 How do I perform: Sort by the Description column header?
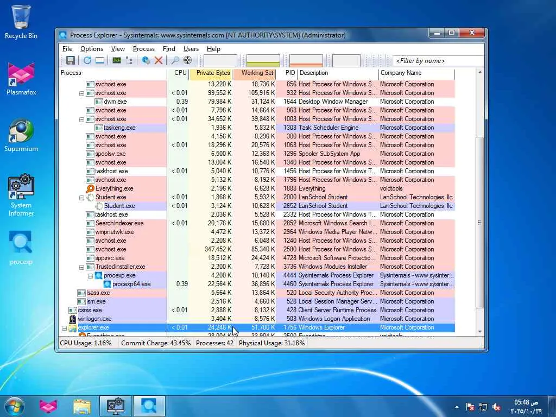click(x=338, y=73)
